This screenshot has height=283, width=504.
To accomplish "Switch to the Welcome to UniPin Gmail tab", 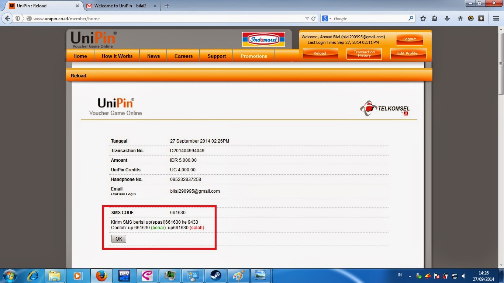I will pos(121,6).
